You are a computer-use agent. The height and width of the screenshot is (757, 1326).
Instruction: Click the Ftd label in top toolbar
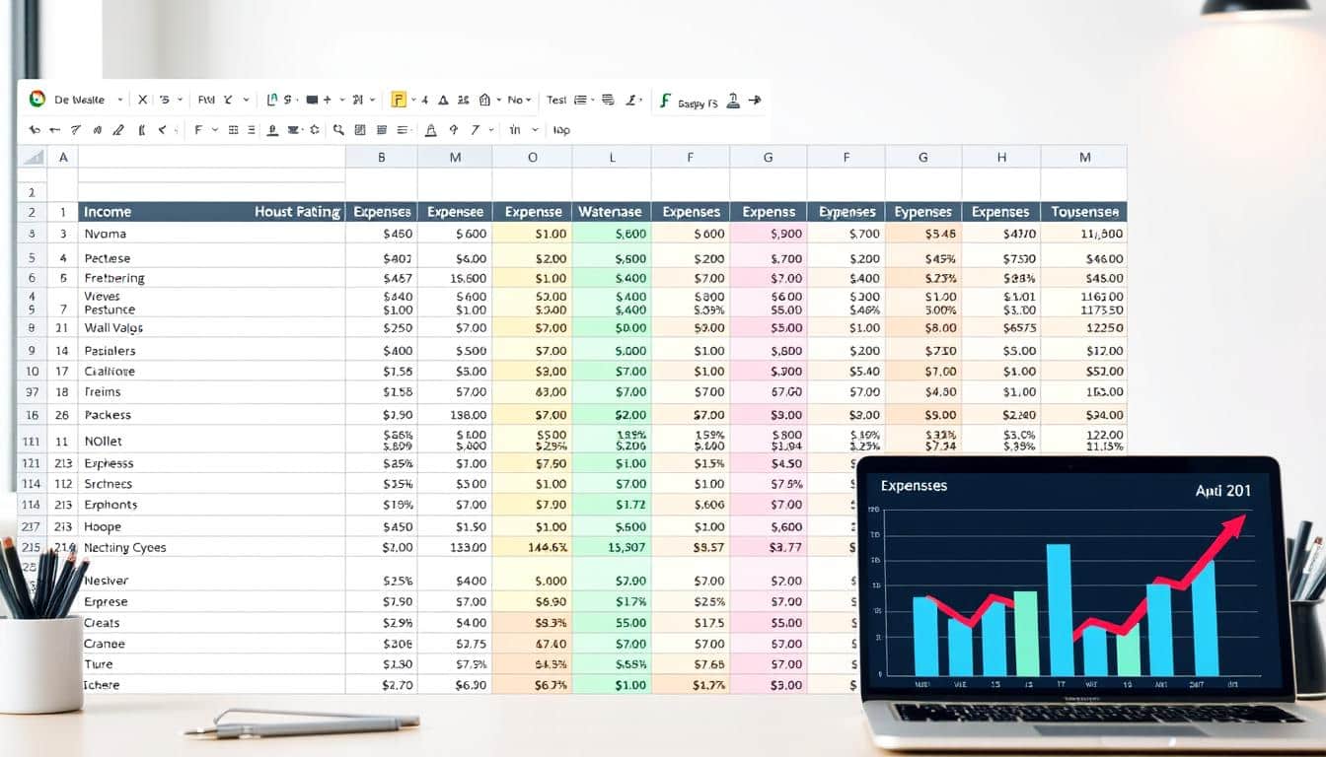tap(206, 100)
